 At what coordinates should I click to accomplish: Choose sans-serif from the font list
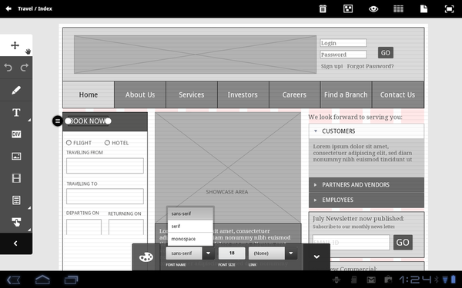pos(190,214)
